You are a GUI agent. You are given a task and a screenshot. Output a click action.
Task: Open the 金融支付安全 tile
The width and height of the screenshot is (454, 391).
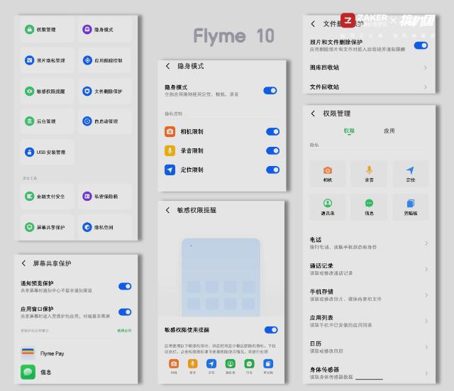(48, 197)
